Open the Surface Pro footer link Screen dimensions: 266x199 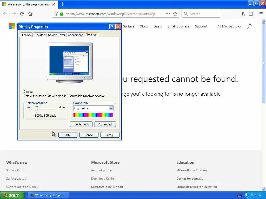coord(14,170)
